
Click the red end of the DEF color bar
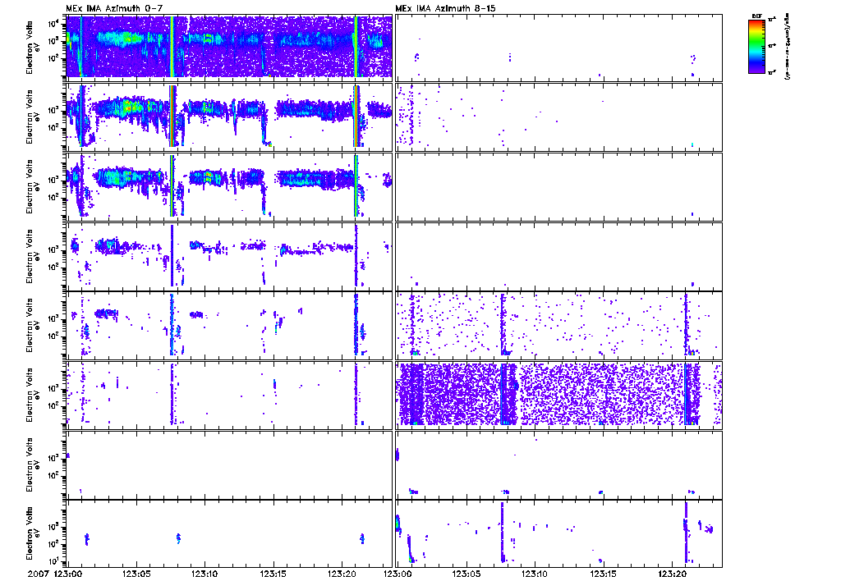pyautogui.click(x=756, y=23)
